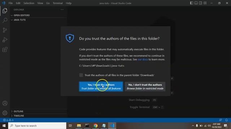Open the Terminal menu
231x129 pixels.
(58, 3)
